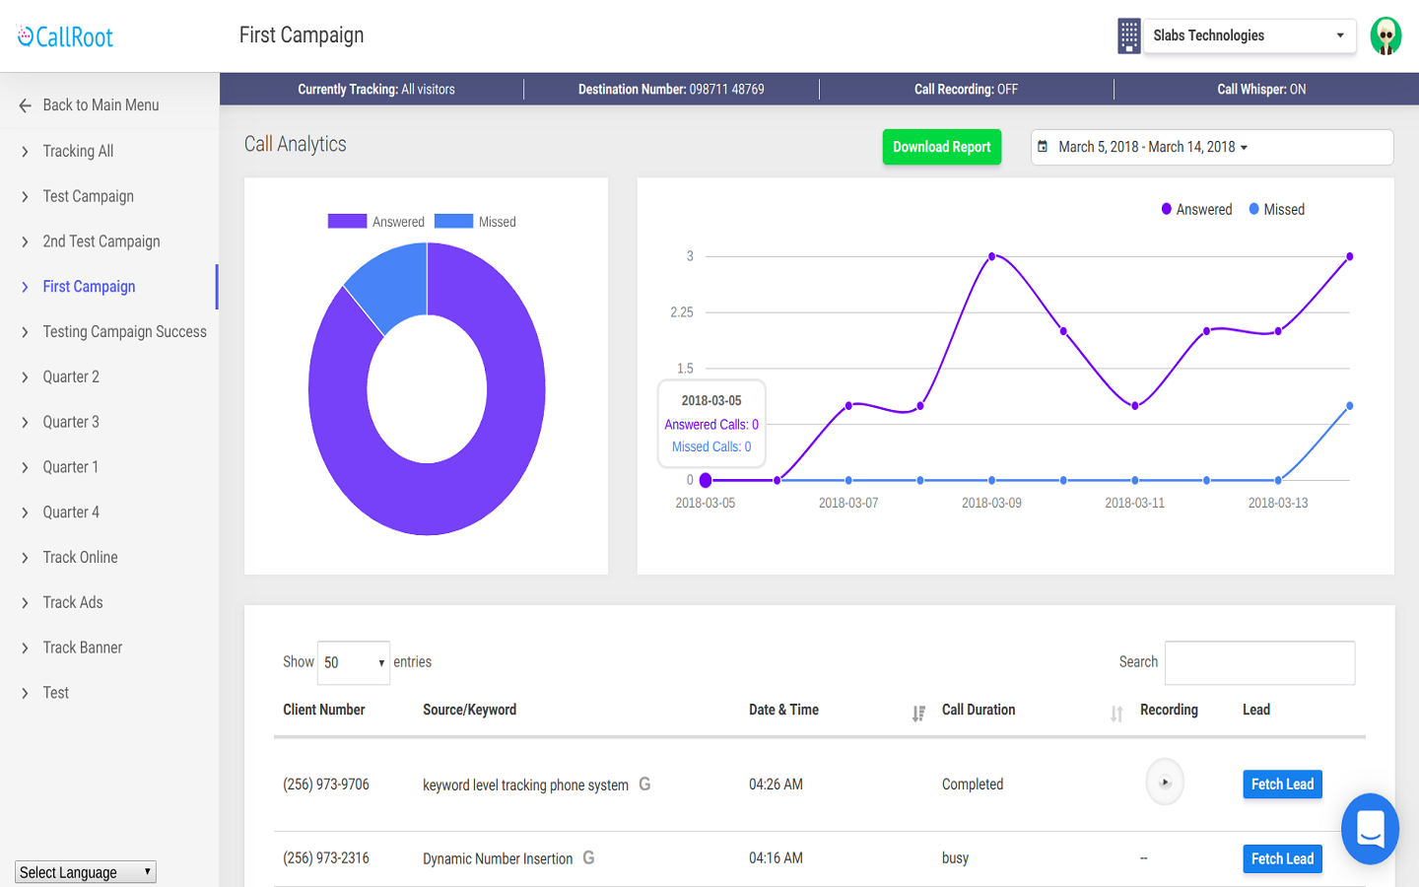Viewport: 1419px width, 887px height.
Task: Play the recording for (256) 973-9706
Action: (1165, 783)
